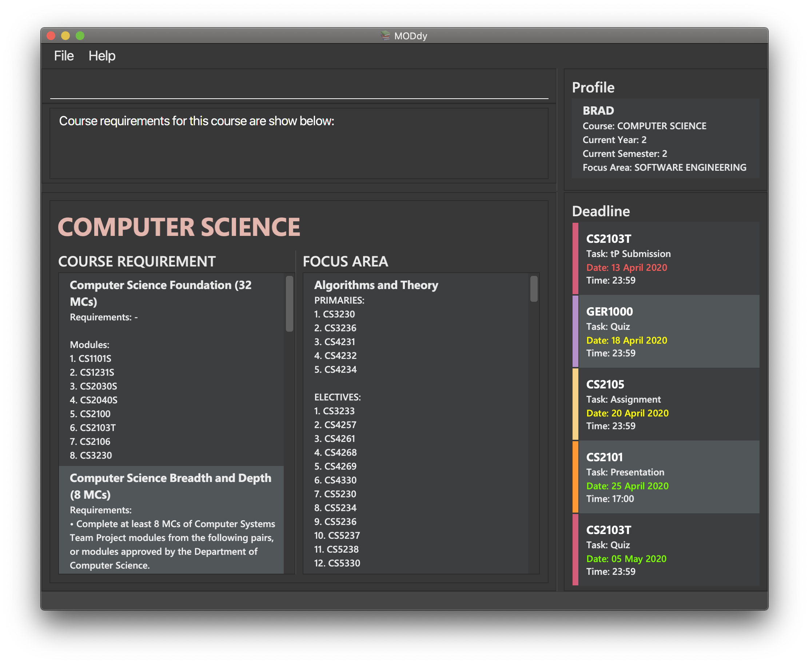Click the Course Requirement list scrollbar

tap(290, 304)
